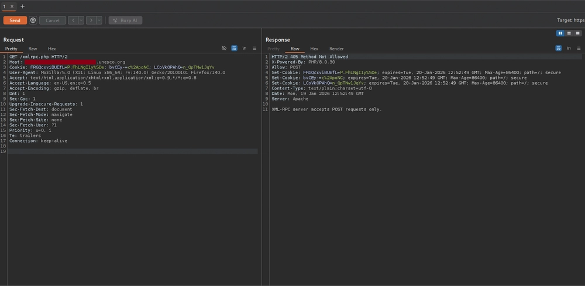
Task: Click the Host header line
Action: 67,62
